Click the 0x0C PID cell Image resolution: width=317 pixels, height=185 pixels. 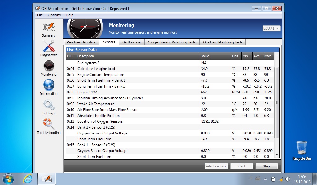tap(71, 92)
